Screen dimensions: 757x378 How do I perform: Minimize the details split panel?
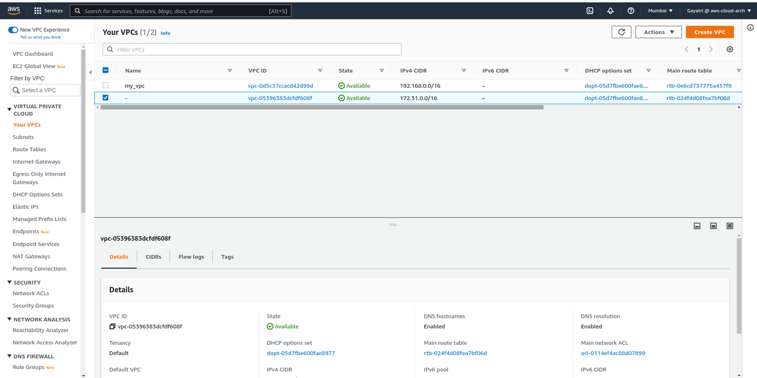[697, 226]
